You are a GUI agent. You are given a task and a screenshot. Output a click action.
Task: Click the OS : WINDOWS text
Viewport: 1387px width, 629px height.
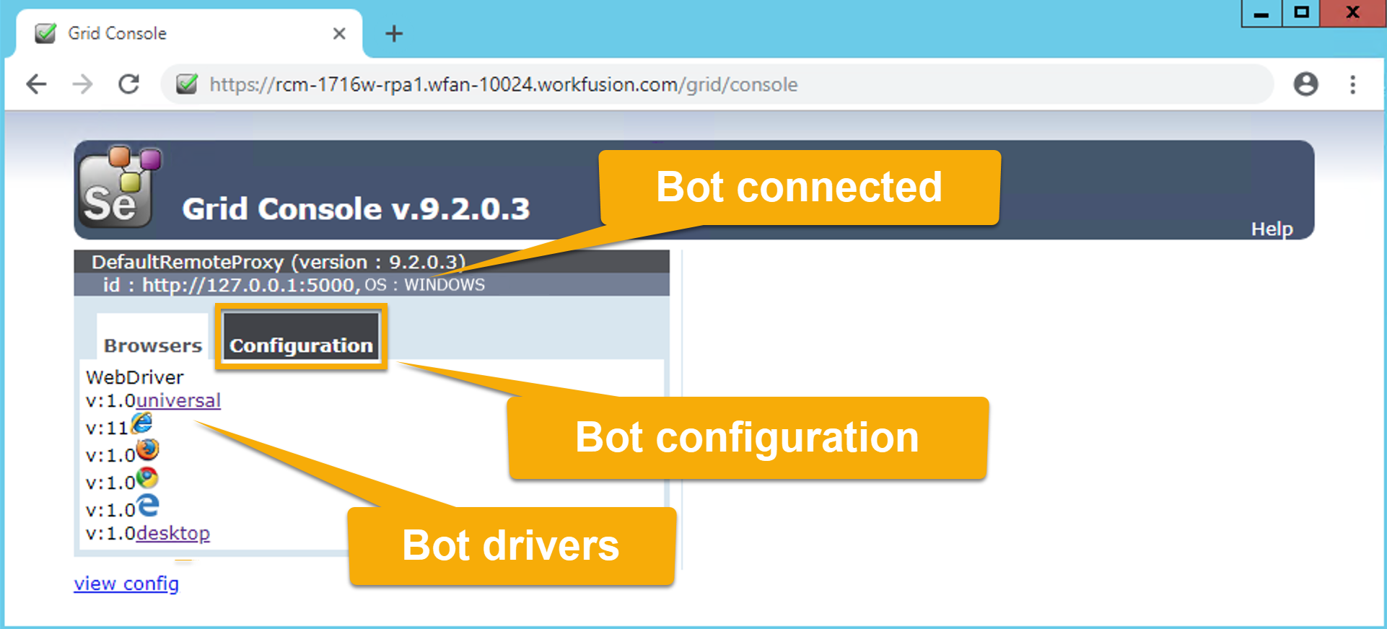pos(425,285)
